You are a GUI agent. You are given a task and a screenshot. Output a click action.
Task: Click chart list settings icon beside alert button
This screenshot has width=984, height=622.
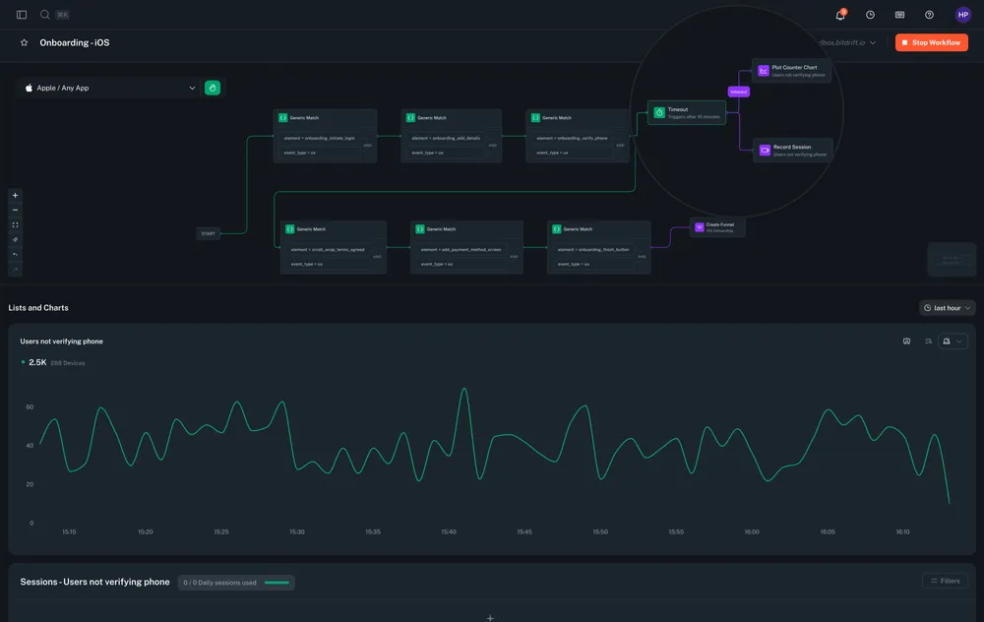click(x=928, y=342)
